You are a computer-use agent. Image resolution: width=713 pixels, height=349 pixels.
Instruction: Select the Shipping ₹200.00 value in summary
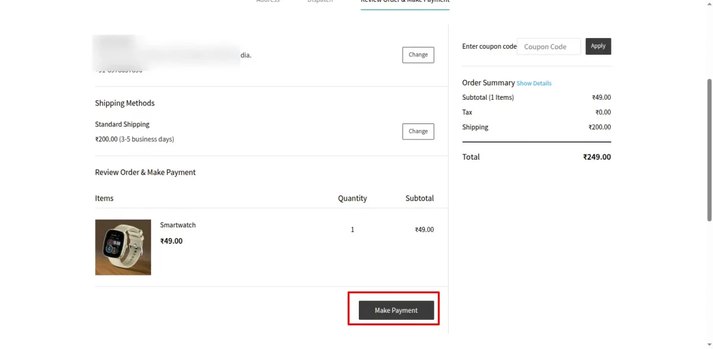[x=600, y=127]
